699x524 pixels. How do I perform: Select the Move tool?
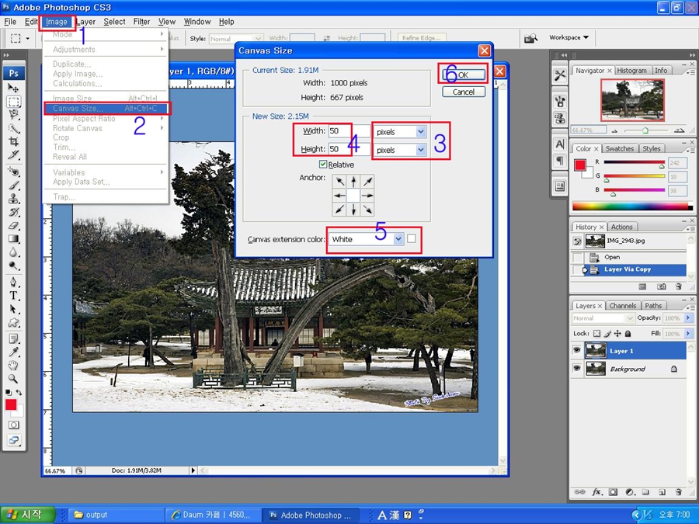click(x=13, y=88)
